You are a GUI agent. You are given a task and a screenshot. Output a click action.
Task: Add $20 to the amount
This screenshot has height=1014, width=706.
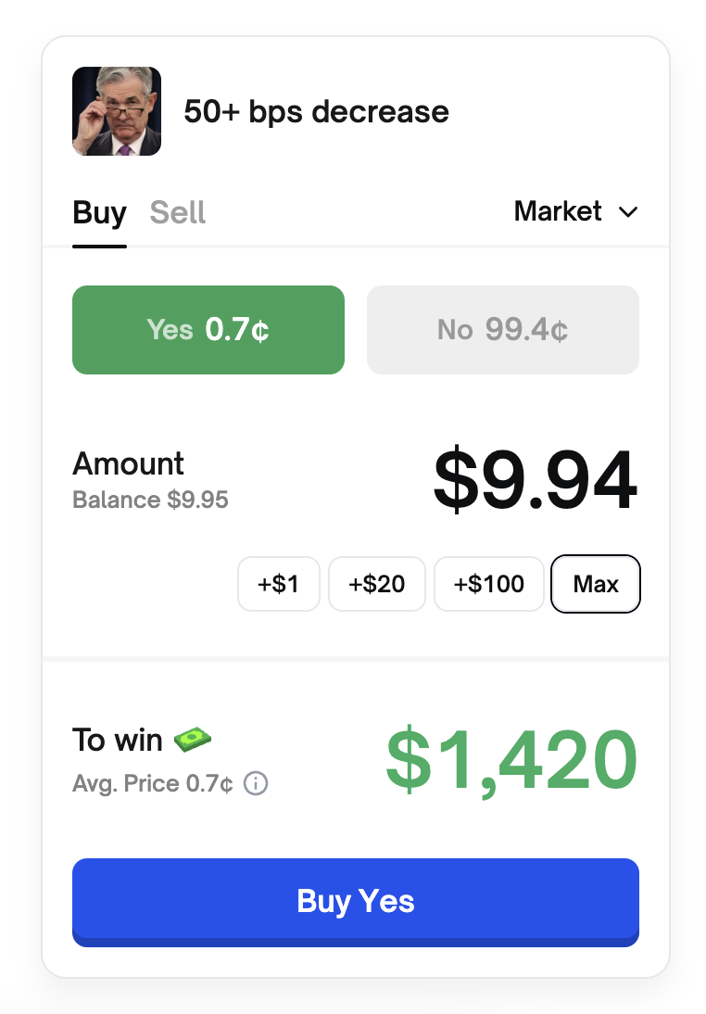point(377,584)
